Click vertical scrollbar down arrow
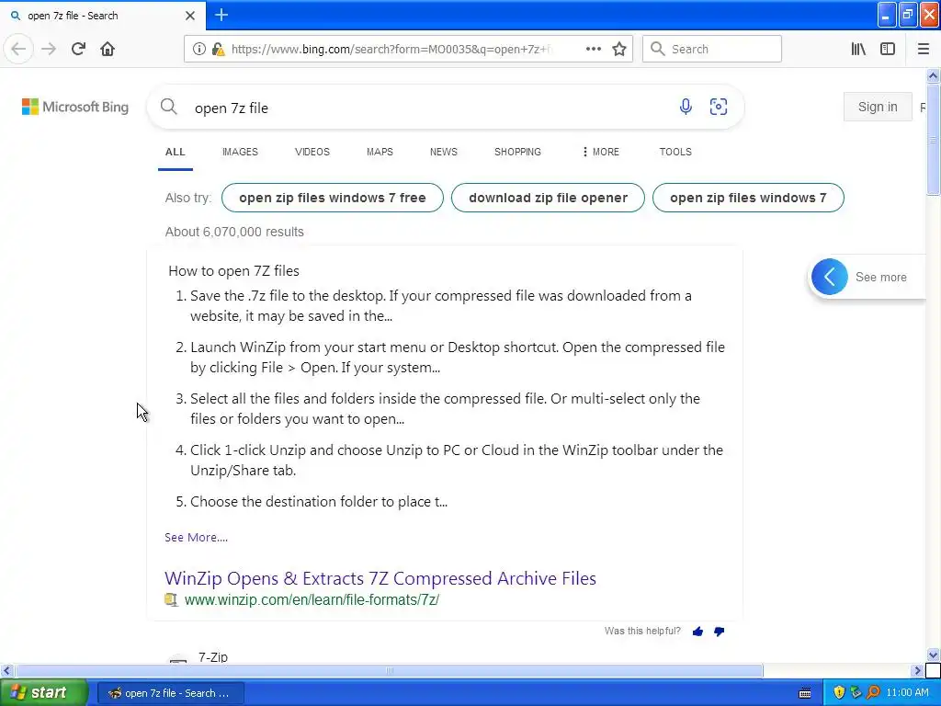The height and width of the screenshot is (706, 941). pyautogui.click(x=933, y=655)
